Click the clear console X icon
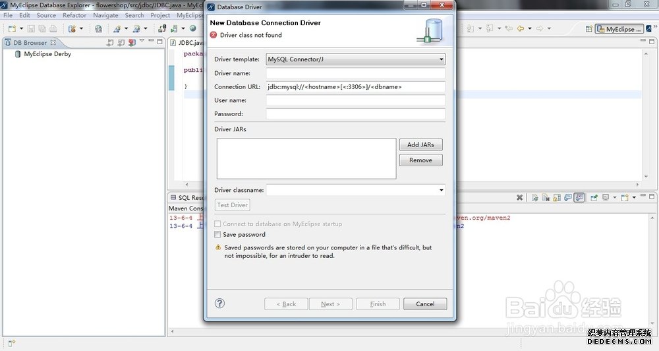659x351 pixels. 519,197
